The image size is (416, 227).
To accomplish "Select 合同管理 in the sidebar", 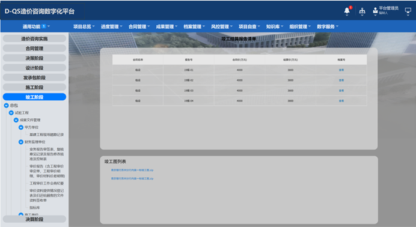I will tap(34, 49).
